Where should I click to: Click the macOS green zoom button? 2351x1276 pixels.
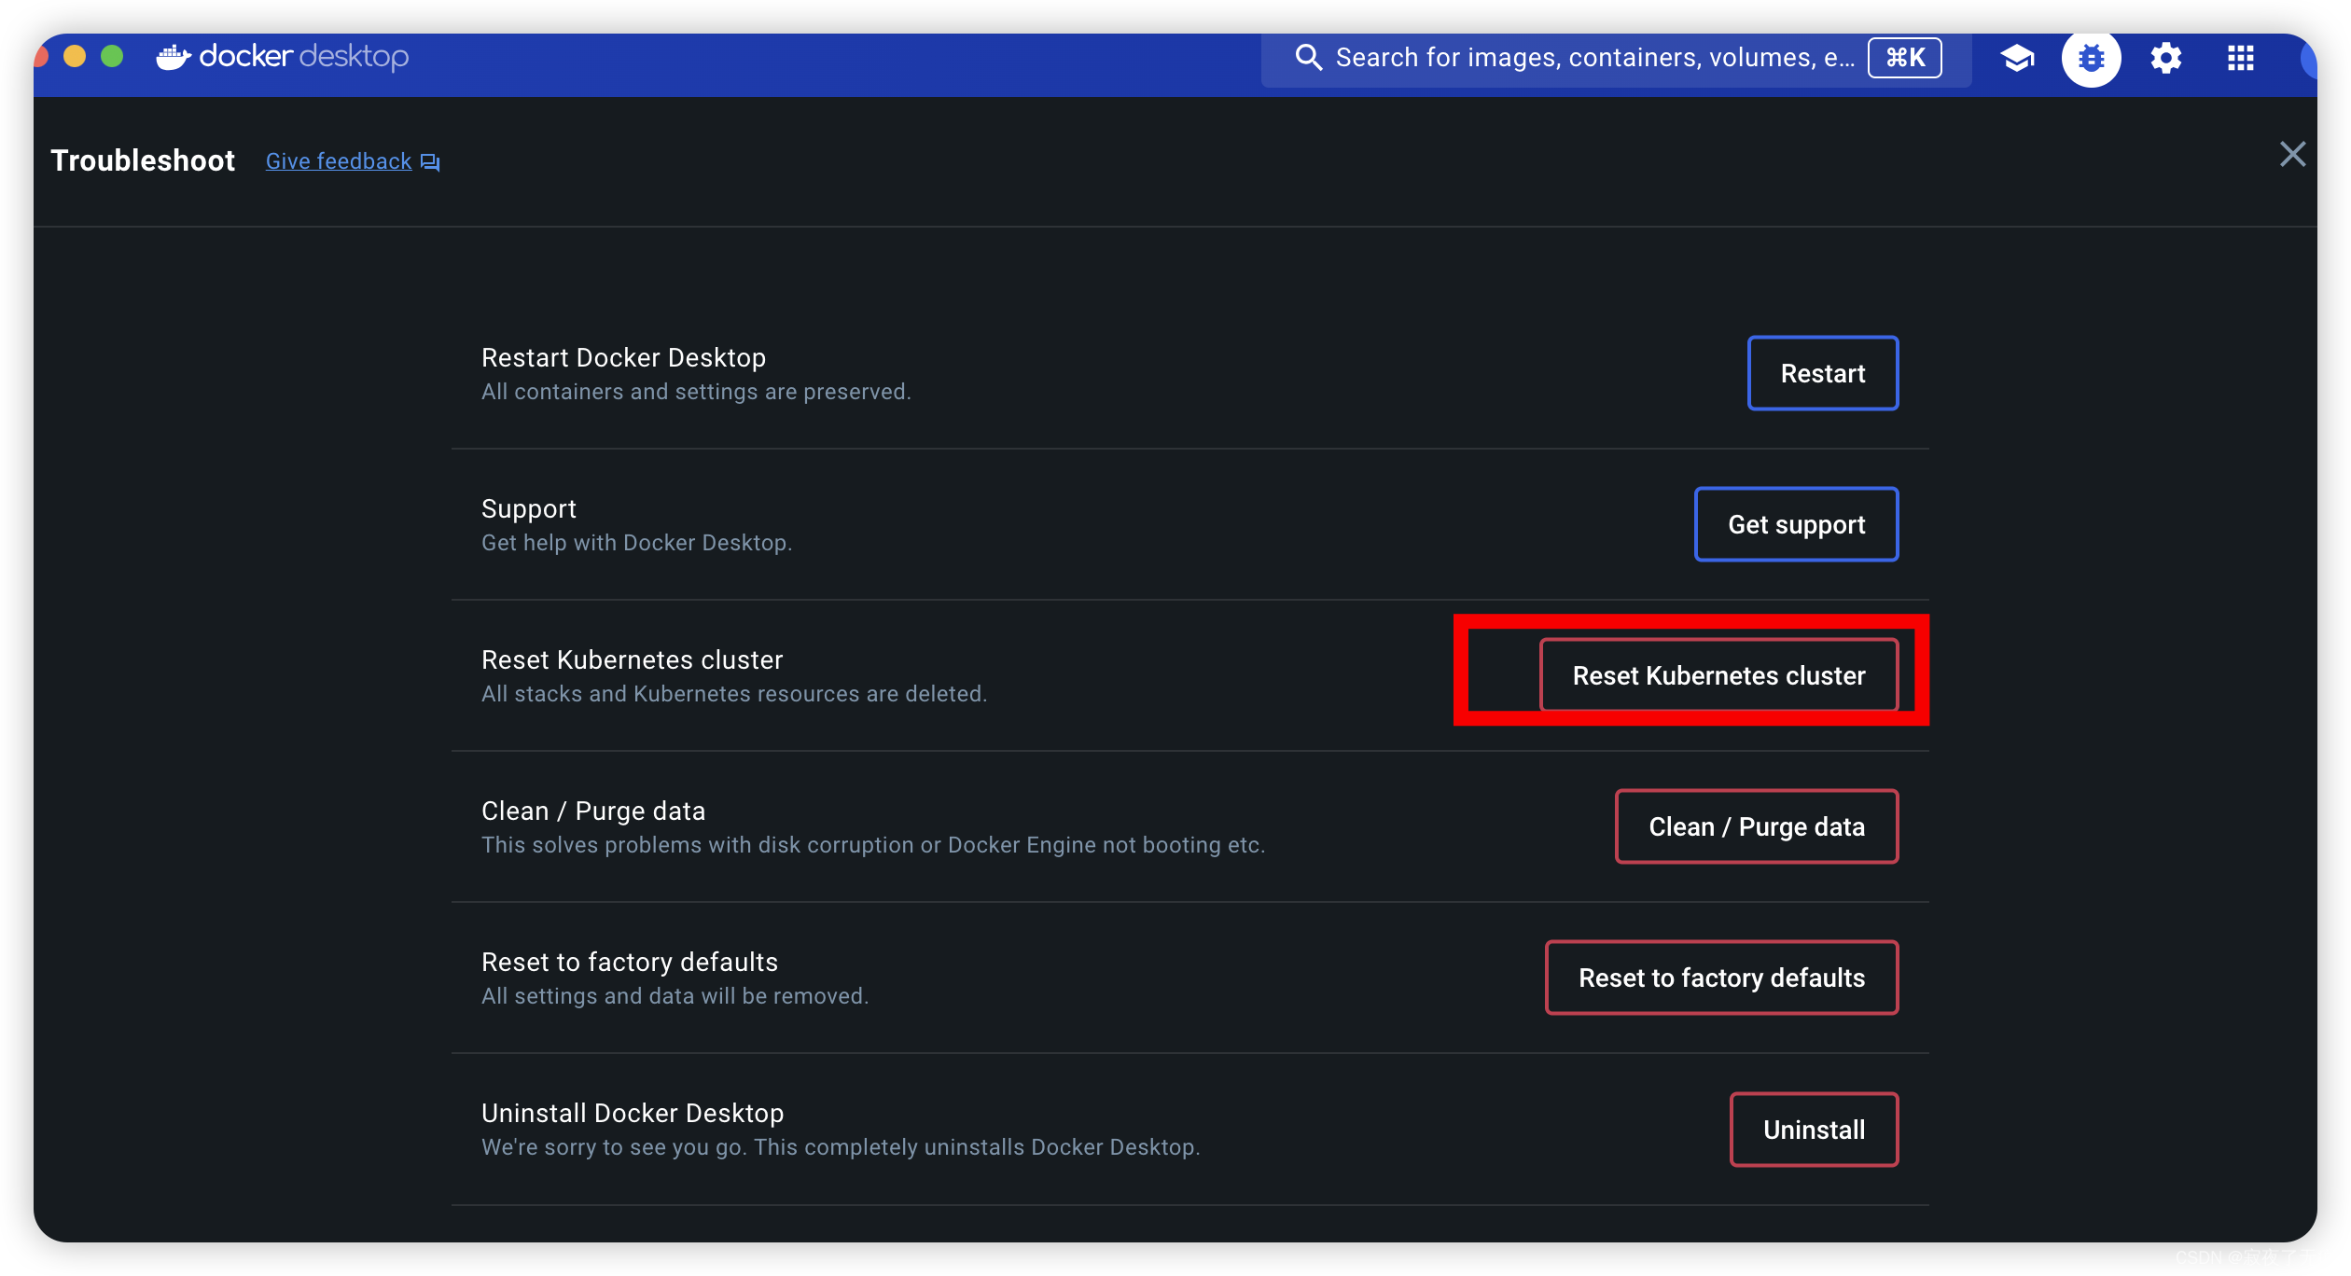click(111, 56)
